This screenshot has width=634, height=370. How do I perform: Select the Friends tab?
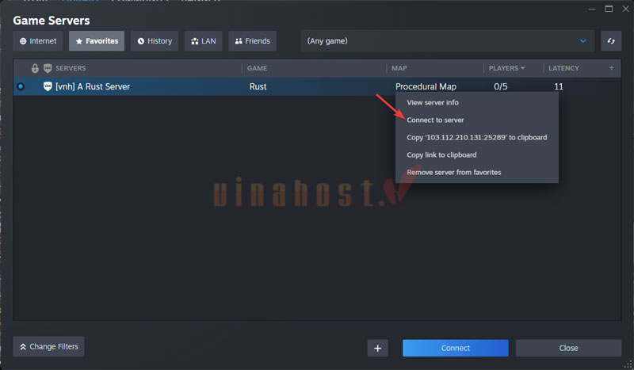252,41
